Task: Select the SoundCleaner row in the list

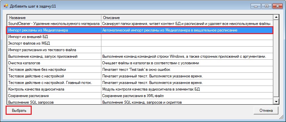Action: (140, 24)
